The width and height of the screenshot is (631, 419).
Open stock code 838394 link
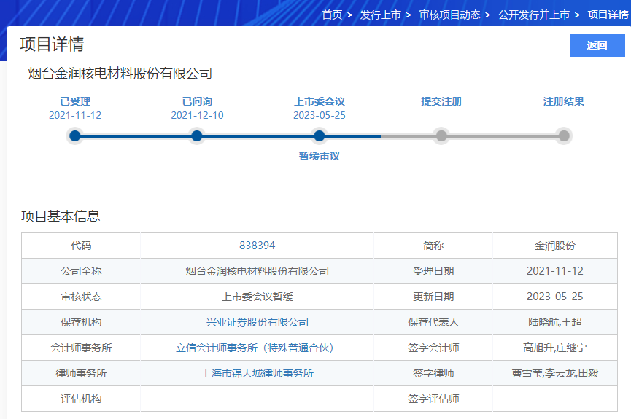coord(257,246)
